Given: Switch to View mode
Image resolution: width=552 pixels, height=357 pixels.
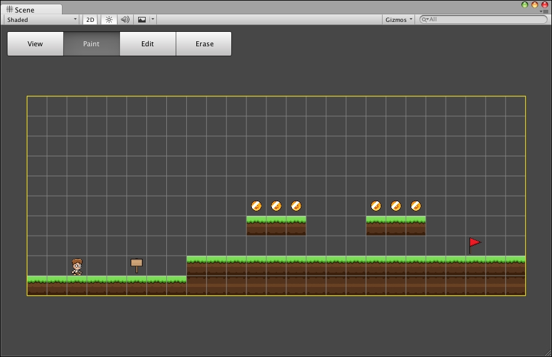Looking at the screenshot, I should (35, 44).
